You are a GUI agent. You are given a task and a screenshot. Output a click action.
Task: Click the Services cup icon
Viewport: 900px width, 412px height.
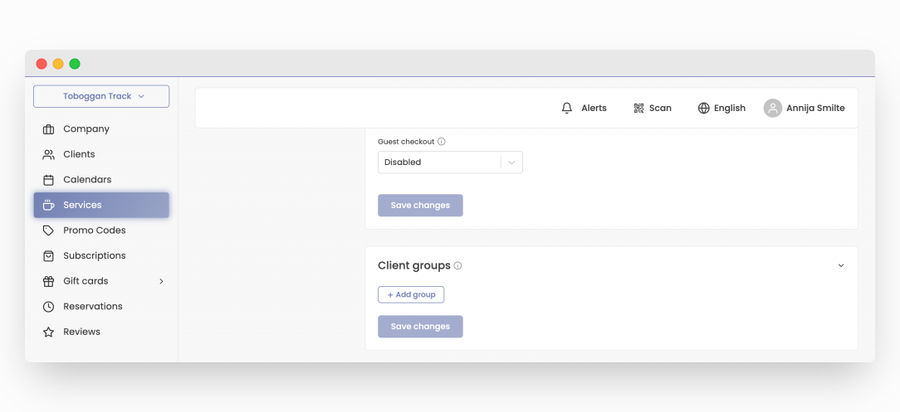coord(49,205)
